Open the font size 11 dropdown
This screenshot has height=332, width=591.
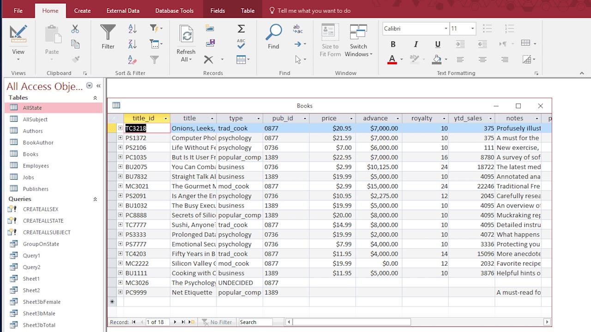[x=472, y=29]
